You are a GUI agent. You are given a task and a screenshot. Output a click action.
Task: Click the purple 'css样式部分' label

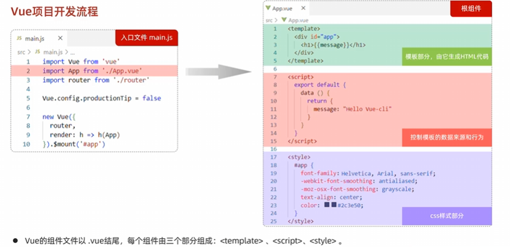click(446, 216)
